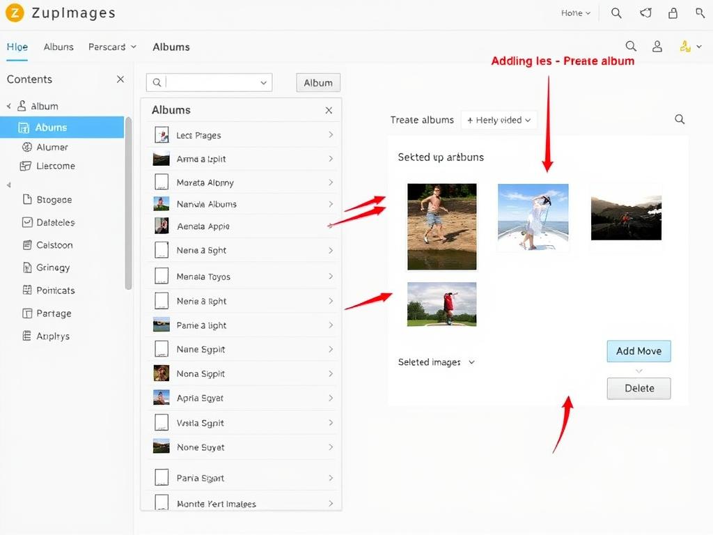Click the Caistoon sidebar icon
The width and height of the screenshot is (713, 535).
pos(27,245)
